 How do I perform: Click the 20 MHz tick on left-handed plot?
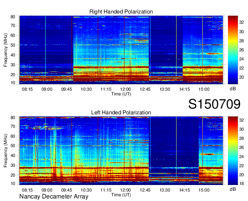click(13, 175)
